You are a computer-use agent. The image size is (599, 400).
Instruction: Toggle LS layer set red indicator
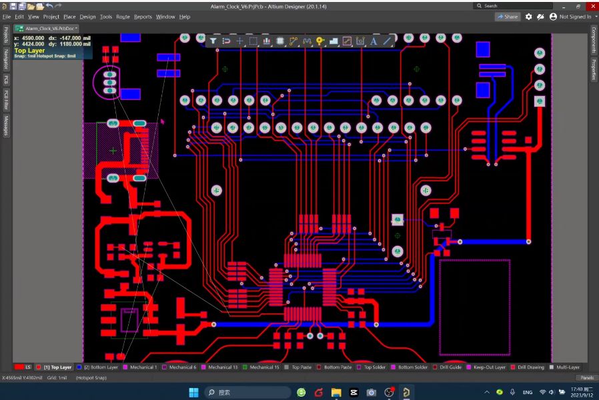click(19, 367)
